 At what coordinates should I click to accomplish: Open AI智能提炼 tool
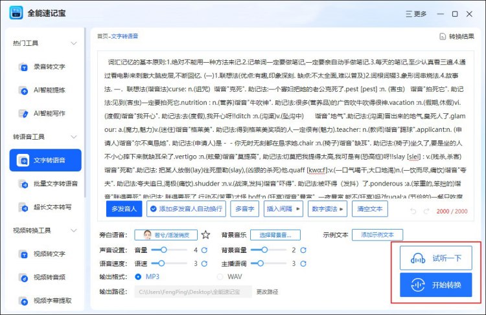tap(45, 90)
